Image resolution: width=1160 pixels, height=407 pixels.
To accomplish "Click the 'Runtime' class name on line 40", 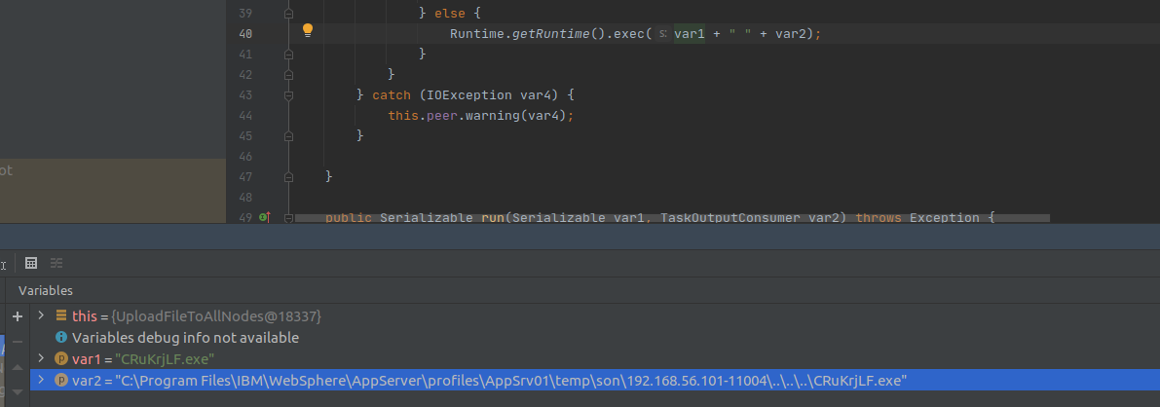I will tap(477, 34).
